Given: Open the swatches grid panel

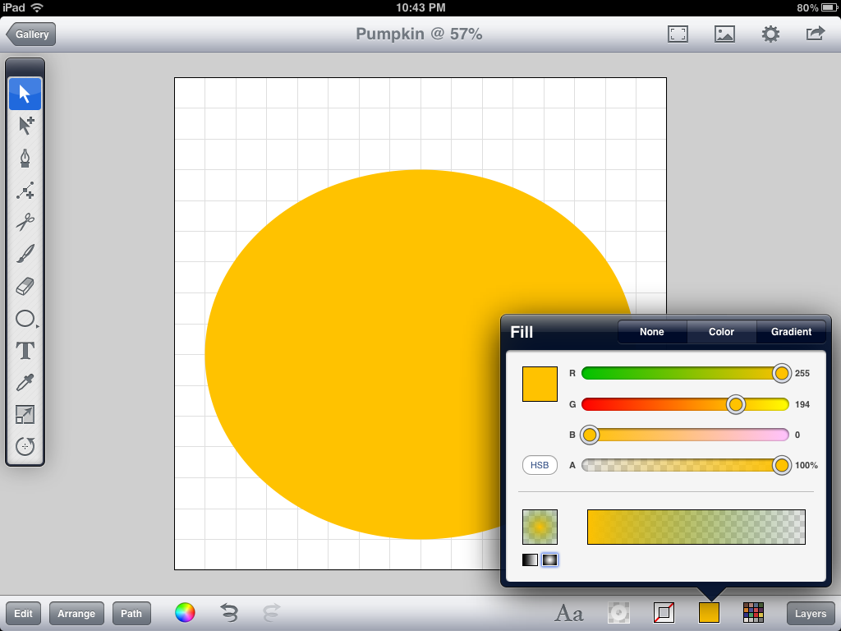Looking at the screenshot, I should [x=753, y=613].
